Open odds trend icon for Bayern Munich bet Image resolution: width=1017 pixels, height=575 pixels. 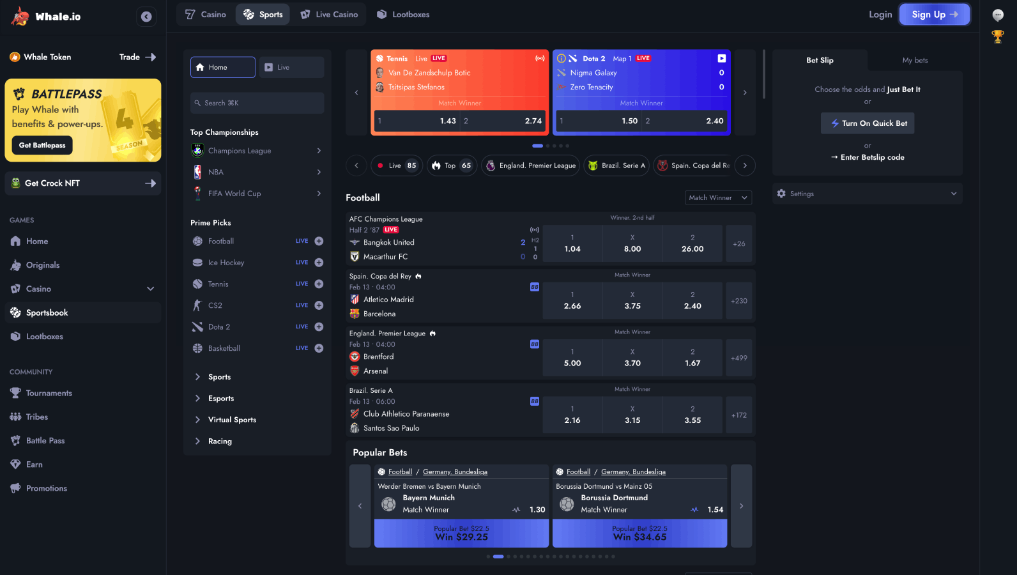point(516,510)
